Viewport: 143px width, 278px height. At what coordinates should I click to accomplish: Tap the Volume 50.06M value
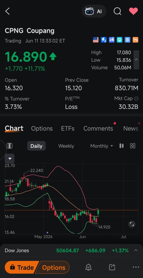123,68
